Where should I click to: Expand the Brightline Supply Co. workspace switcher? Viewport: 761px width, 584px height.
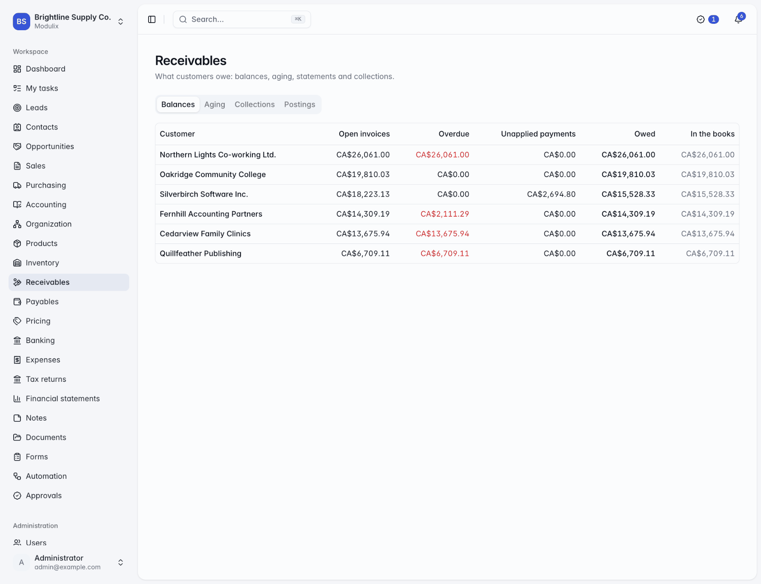click(120, 21)
